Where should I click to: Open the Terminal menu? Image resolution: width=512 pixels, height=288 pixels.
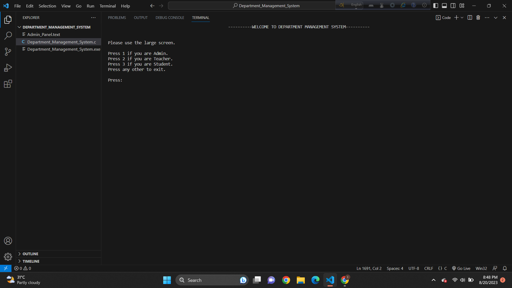pos(107,6)
